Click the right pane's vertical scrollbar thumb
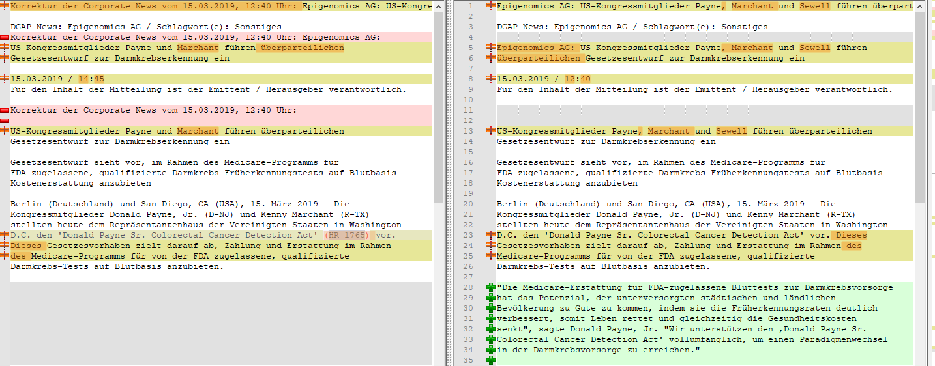Screen dimensions: 935x366 pos(919,107)
